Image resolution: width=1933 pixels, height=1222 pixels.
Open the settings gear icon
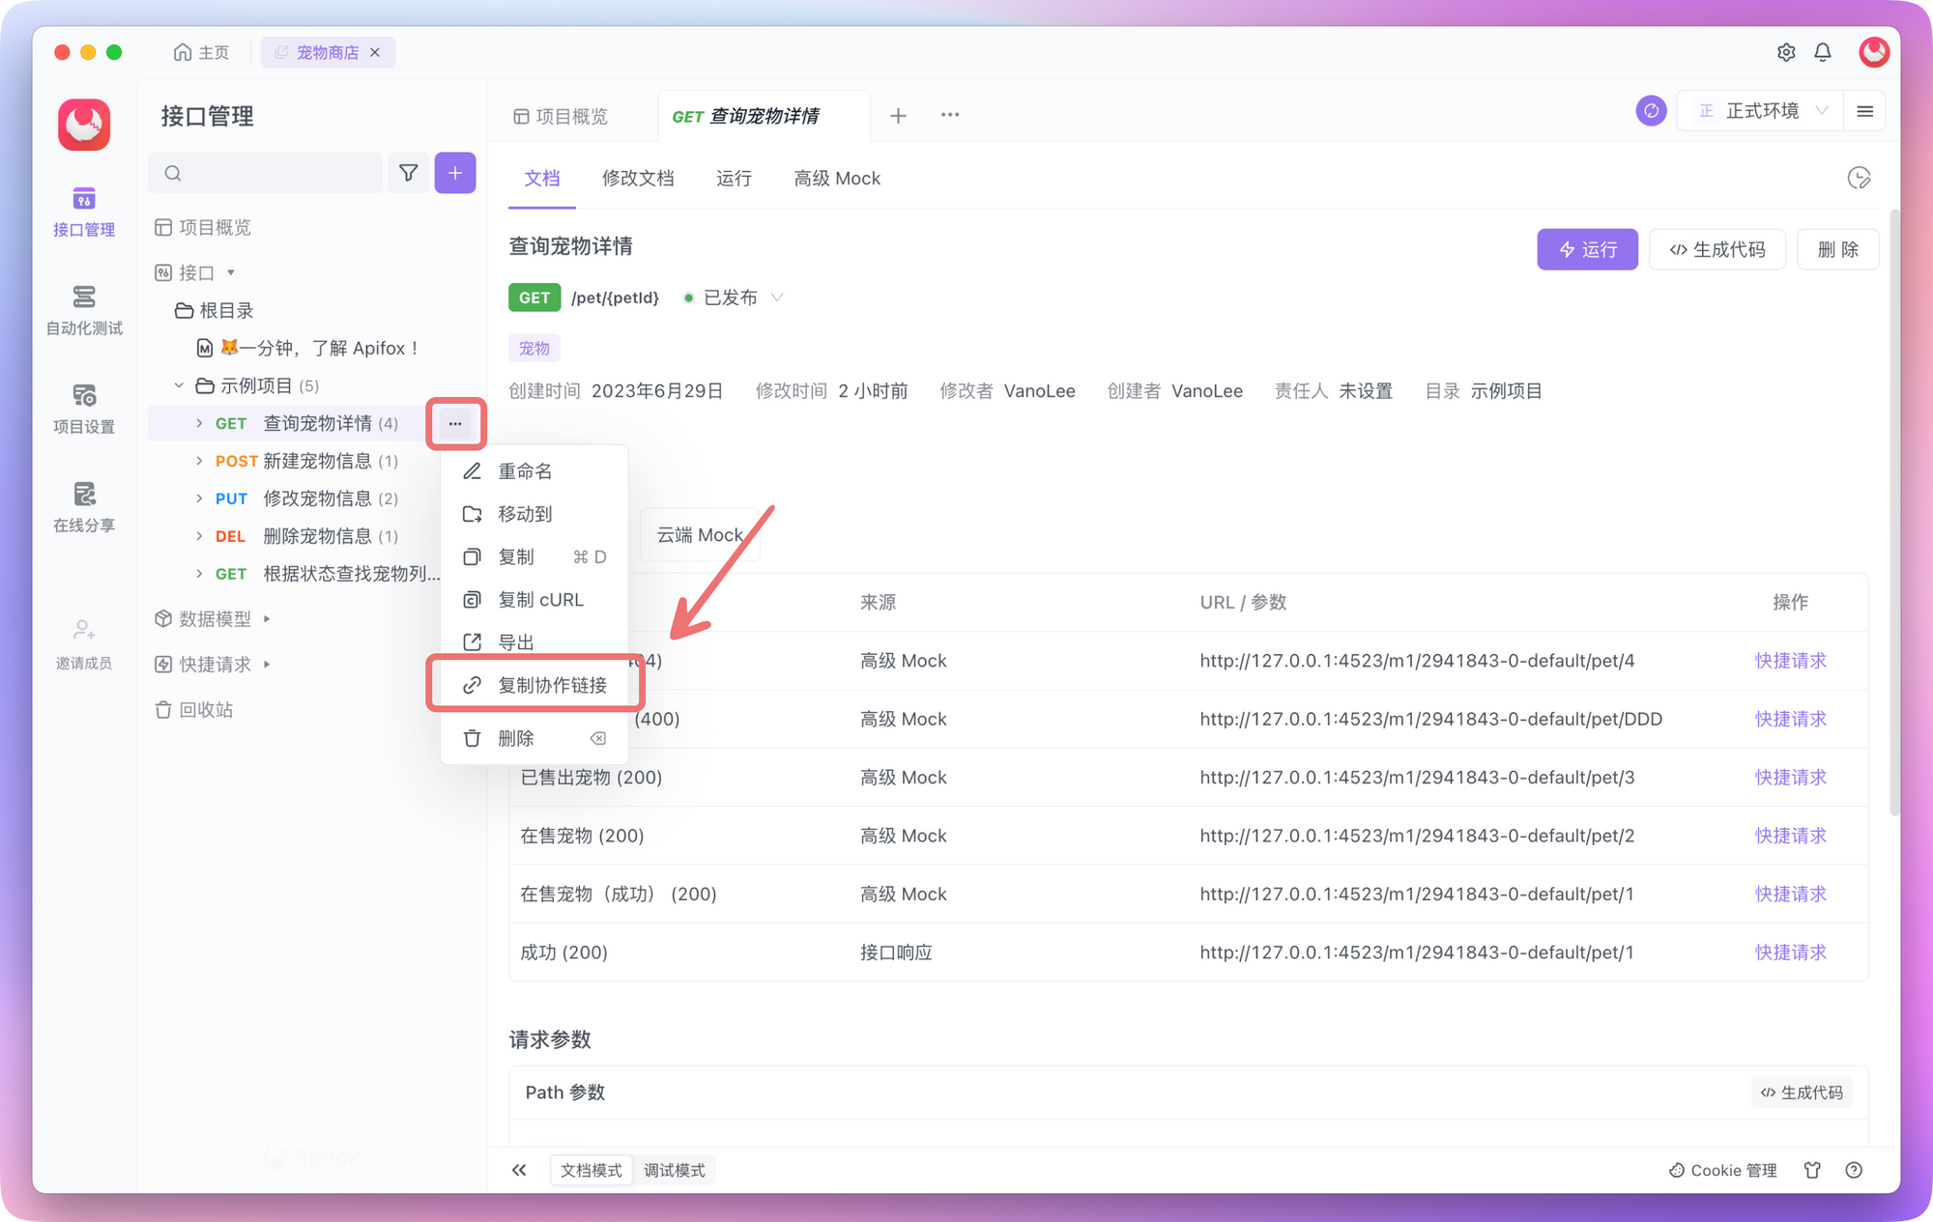(x=1785, y=52)
